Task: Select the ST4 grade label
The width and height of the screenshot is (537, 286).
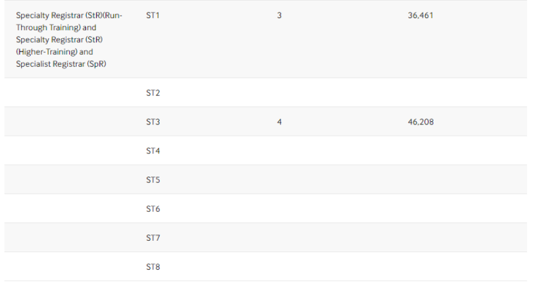Action: point(153,151)
